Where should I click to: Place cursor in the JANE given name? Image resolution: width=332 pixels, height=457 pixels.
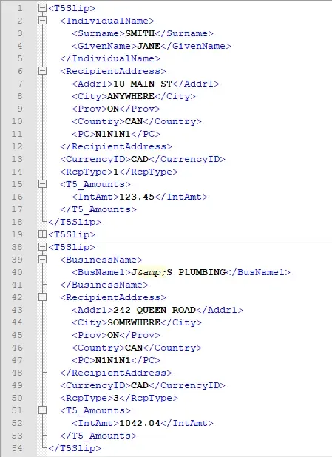tap(149, 46)
